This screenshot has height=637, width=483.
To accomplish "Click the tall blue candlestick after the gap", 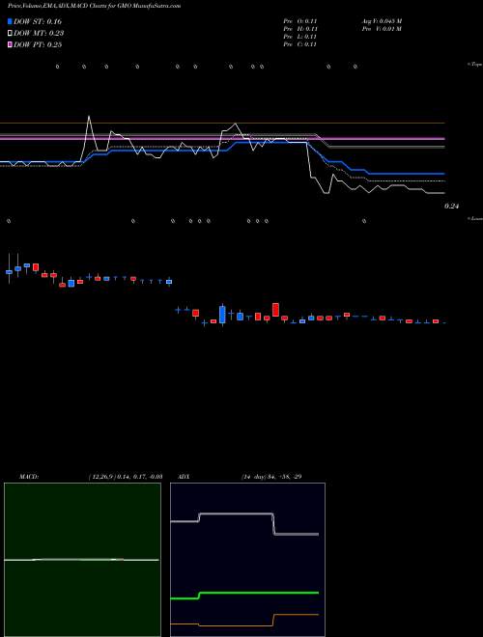I will [222, 315].
